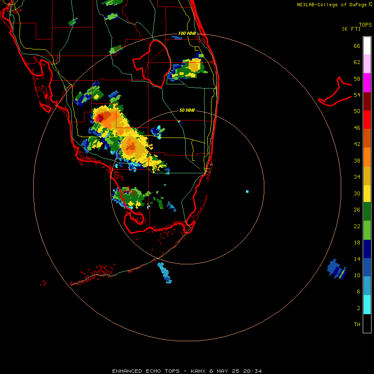This screenshot has width=374, height=374.
Task: Click the 30 legend value
Action: coord(357,193)
